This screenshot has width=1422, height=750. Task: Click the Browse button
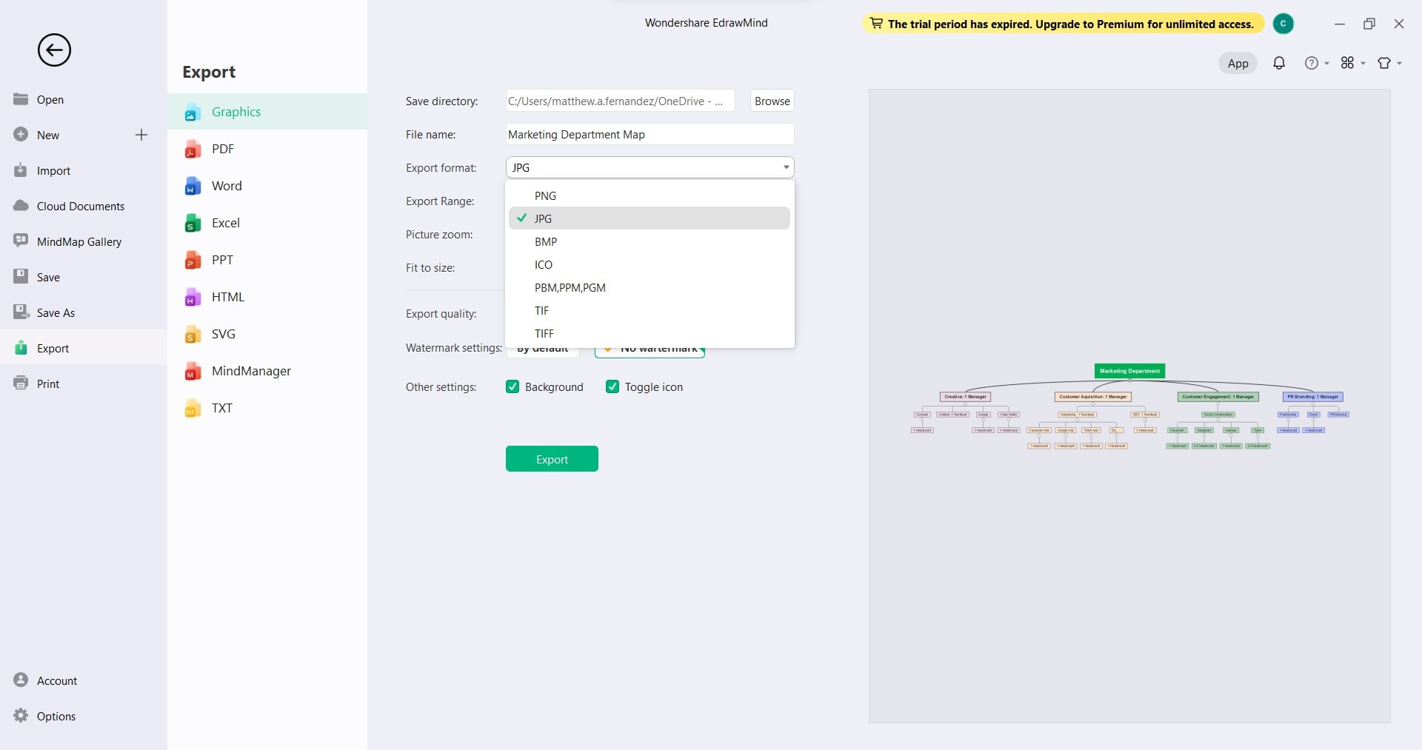tap(772, 101)
